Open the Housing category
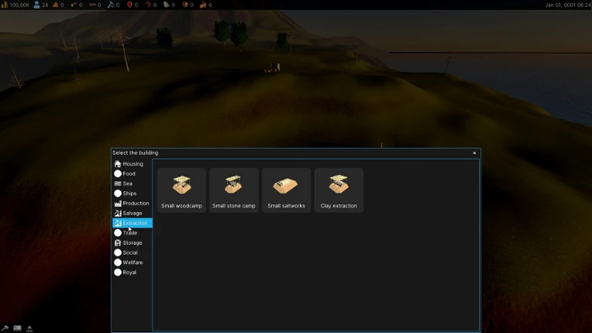592x333 pixels. coord(133,163)
